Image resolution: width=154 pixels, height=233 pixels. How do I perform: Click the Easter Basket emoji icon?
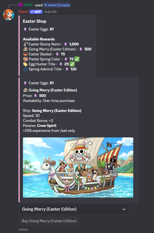coord(25,54)
